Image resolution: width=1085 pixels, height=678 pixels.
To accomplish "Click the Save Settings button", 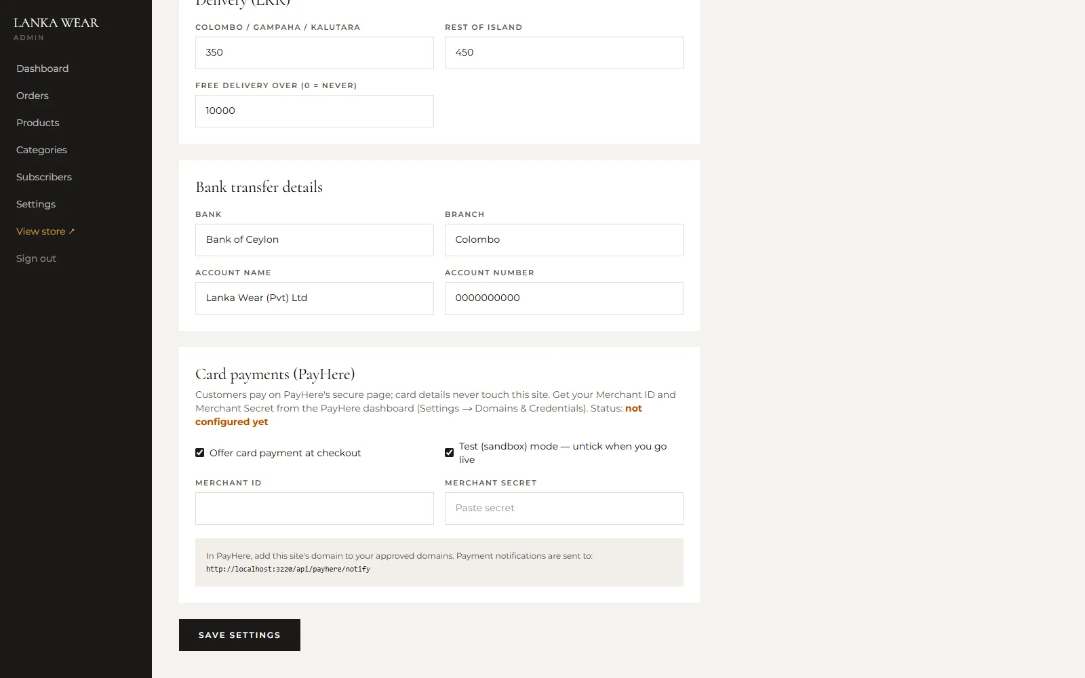I will coord(239,635).
